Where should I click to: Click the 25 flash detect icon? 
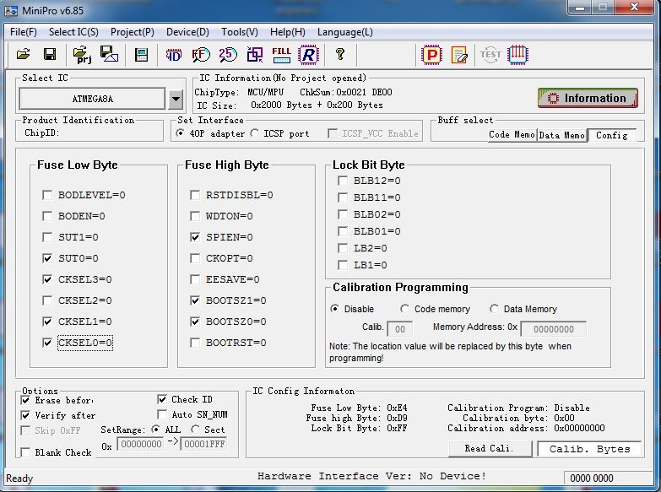click(x=228, y=55)
